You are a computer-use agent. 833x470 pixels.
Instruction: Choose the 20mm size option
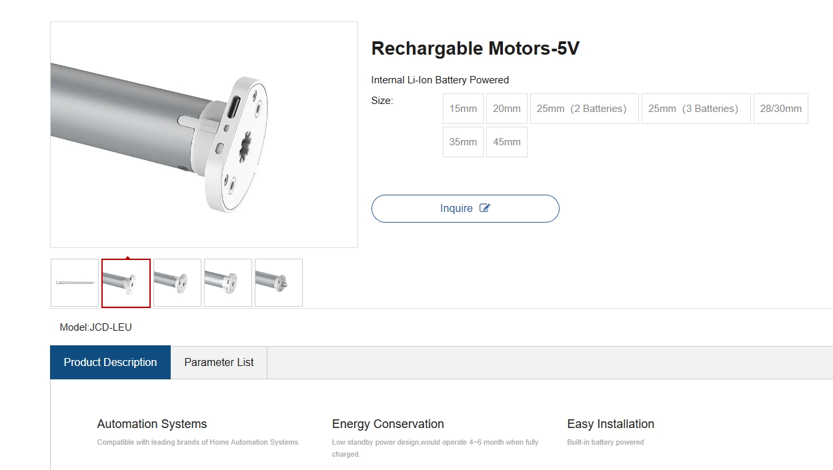[x=507, y=109]
